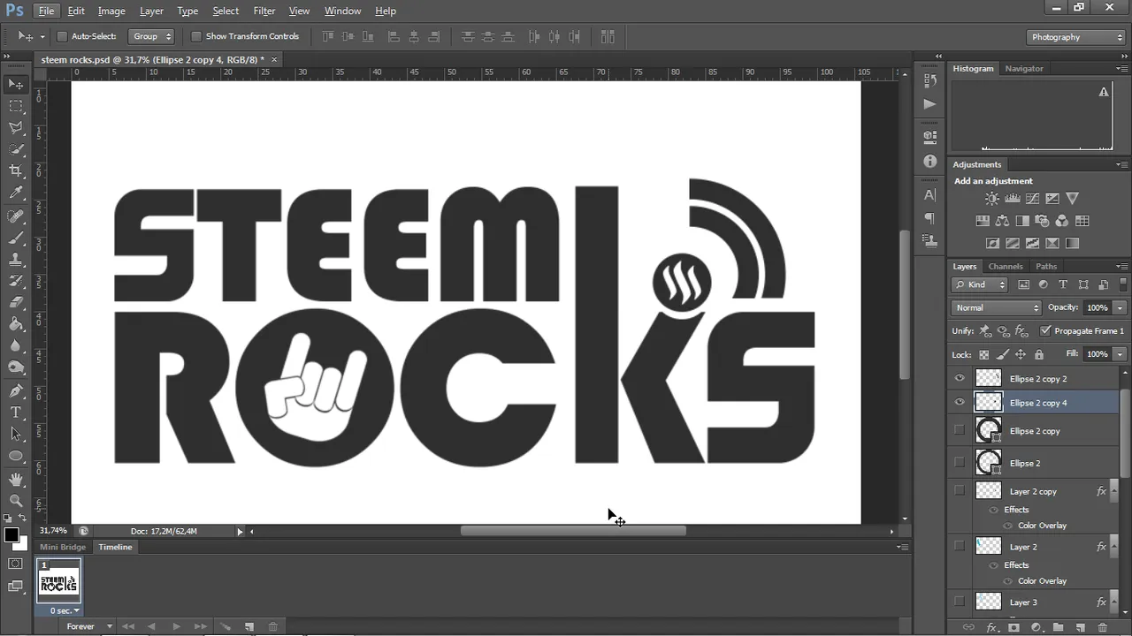Open the Normal blend mode dropdown
This screenshot has height=636, width=1132.
click(x=997, y=307)
